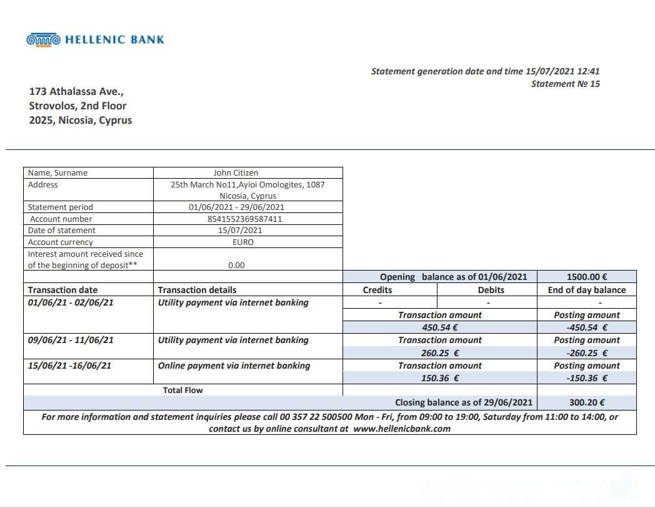Click the Debits column header
Screen dimensions: 655x508
(x=491, y=290)
